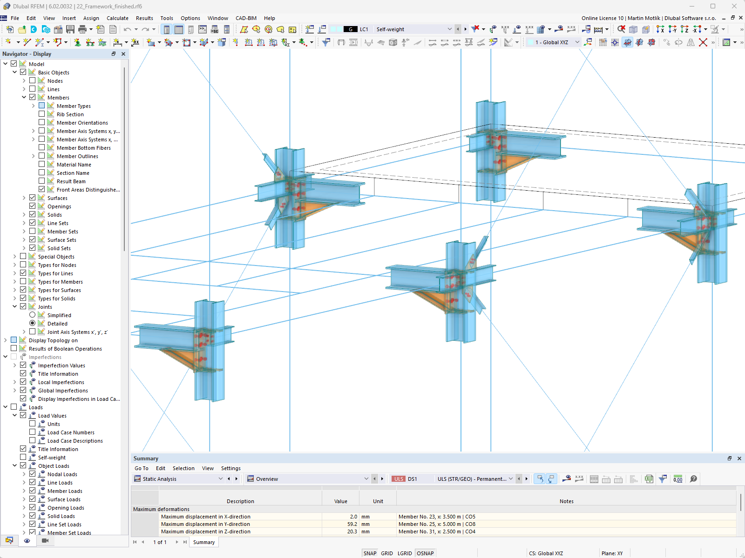The height and width of the screenshot is (558, 745).
Task: Click the Summary tab at the bottom
Action: point(204,542)
